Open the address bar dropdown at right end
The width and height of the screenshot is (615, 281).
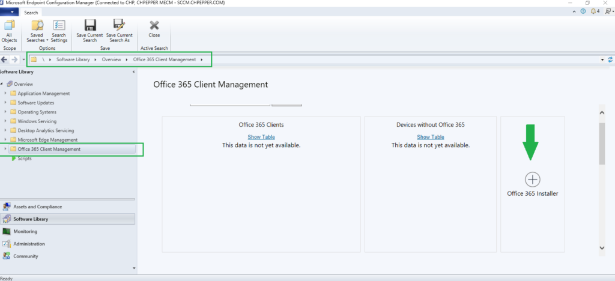(602, 60)
